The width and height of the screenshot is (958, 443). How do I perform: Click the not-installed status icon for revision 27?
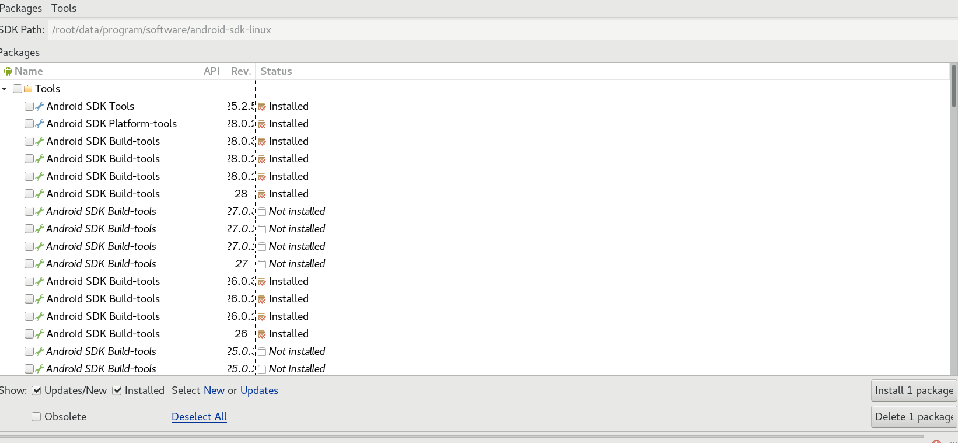262,264
